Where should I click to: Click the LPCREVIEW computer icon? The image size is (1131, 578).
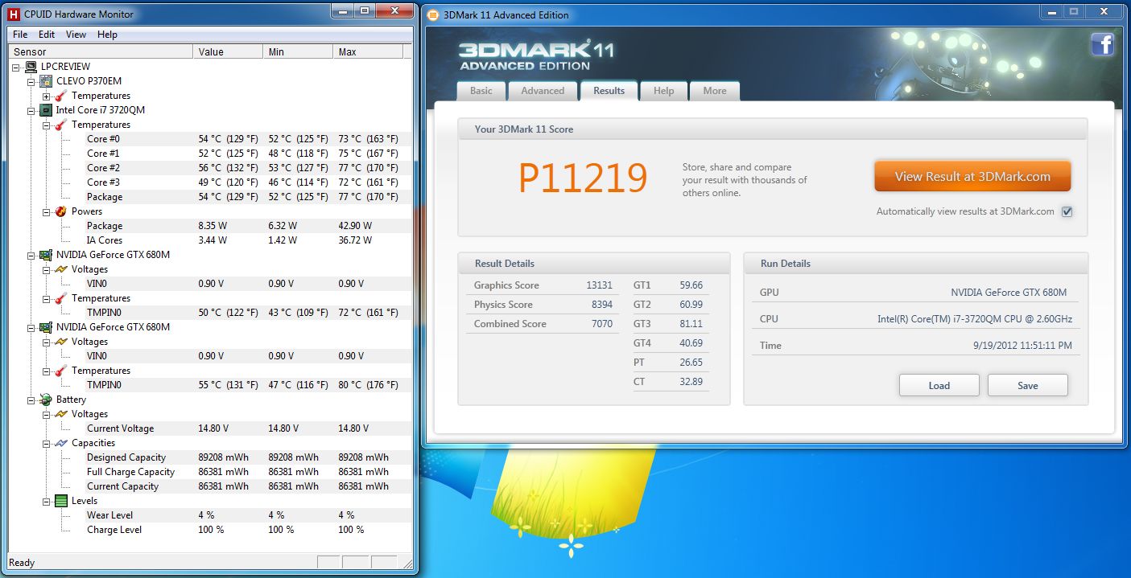[31, 67]
